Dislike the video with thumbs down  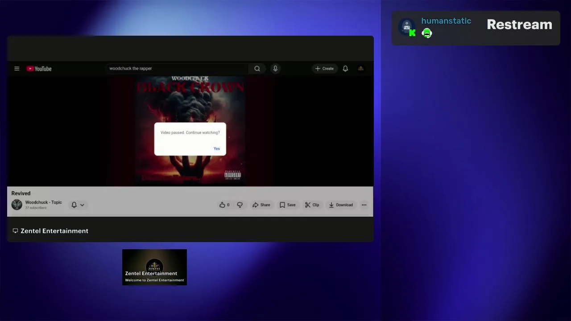tap(240, 205)
